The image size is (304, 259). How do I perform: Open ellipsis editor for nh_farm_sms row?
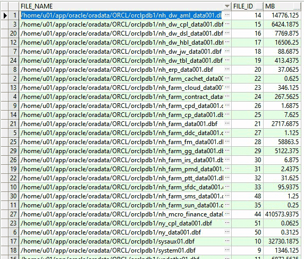point(227,196)
